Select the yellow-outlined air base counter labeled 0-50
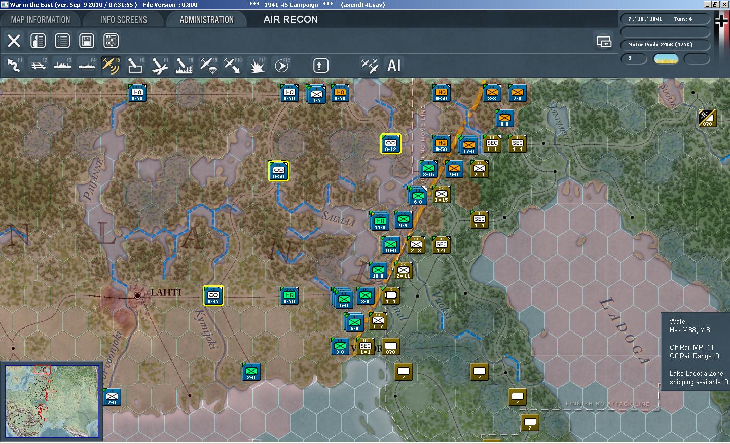This screenshot has height=444, width=730. 278,171
